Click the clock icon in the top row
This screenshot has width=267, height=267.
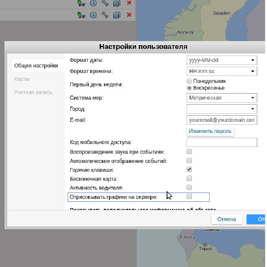pos(93,3)
